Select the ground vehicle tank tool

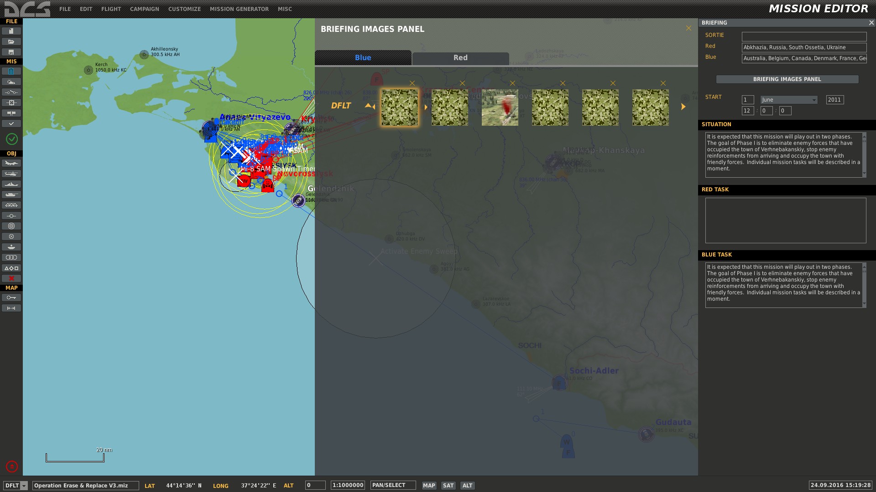[x=11, y=195]
